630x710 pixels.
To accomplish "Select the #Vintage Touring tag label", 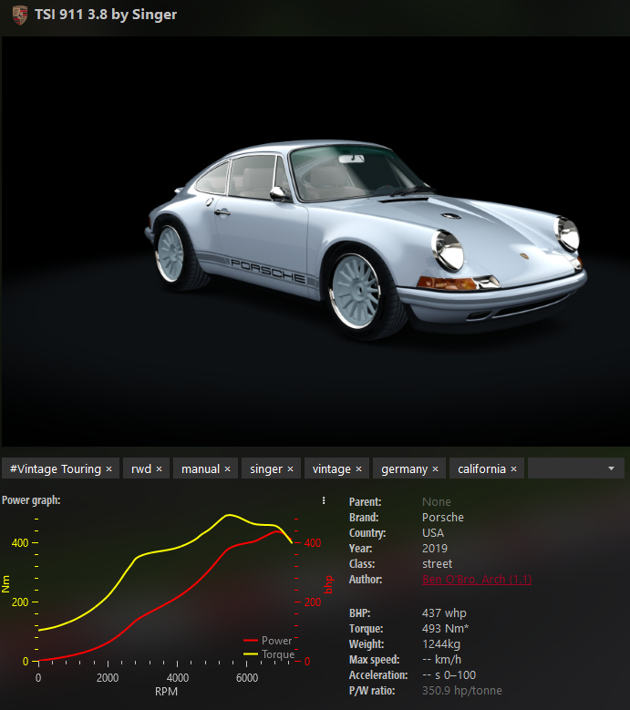I will click(56, 469).
